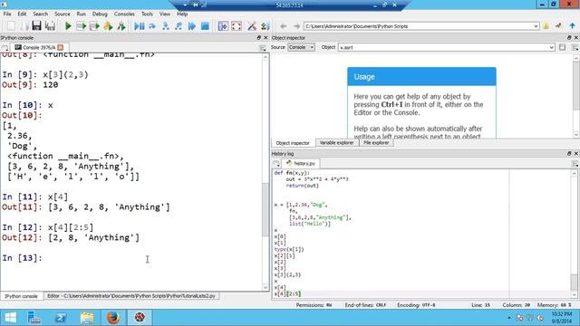Expand the Object combo box dropdown arrow

click(x=551, y=47)
